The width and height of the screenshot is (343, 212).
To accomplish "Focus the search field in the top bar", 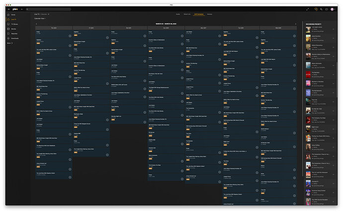I will (x=49, y=9).
